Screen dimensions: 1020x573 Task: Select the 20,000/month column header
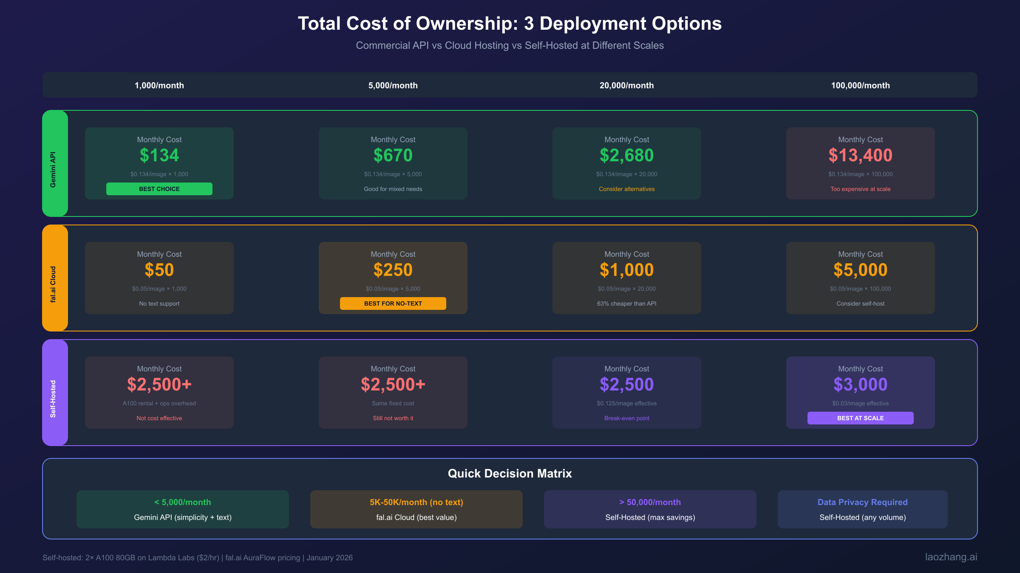pos(626,85)
